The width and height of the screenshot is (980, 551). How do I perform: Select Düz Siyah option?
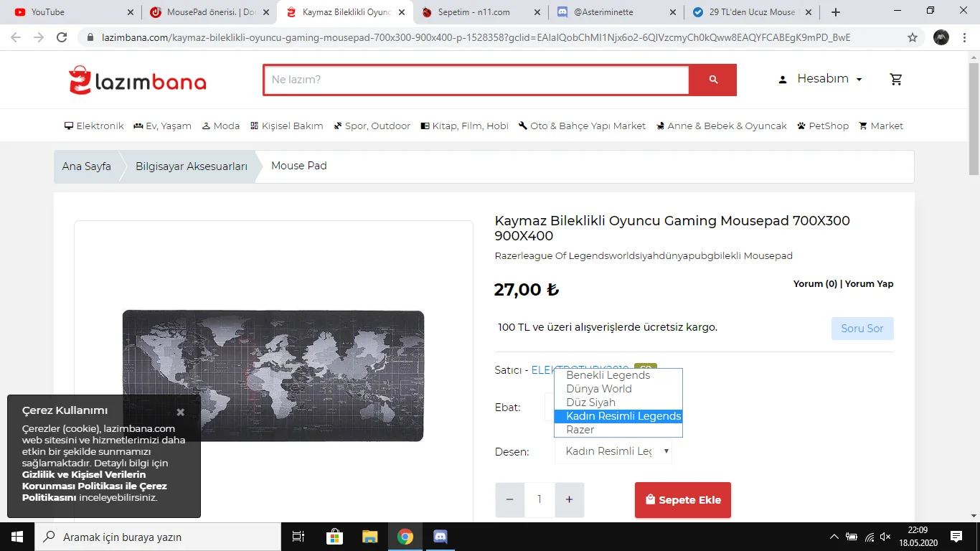(x=618, y=402)
